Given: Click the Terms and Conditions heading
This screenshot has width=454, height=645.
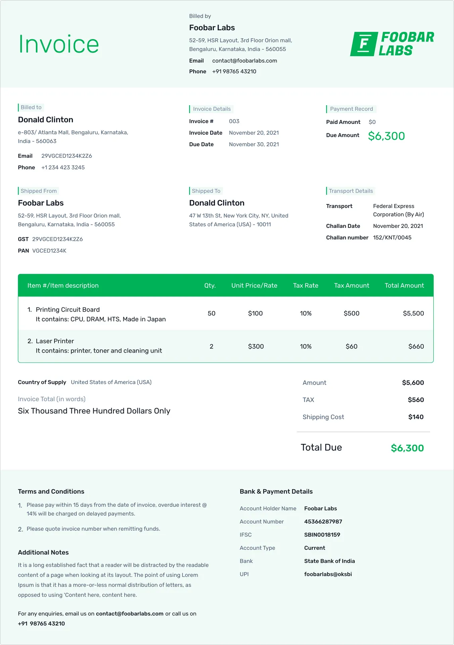Looking at the screenshot, I should coord(51,492).
